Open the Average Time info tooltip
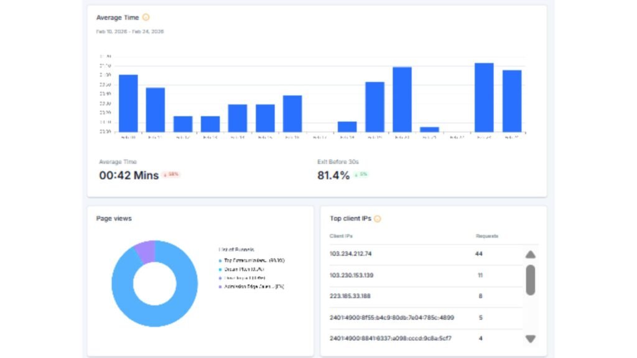This screenshot has height=358, width=637. [146, 17]
